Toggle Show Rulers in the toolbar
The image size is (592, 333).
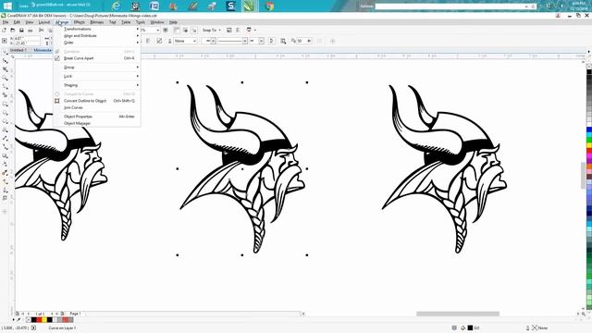pos(177,31)
